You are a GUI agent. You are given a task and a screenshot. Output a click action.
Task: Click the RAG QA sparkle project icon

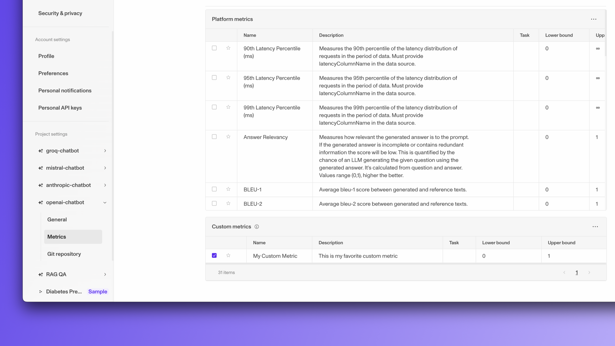click(x=40, y=274)
